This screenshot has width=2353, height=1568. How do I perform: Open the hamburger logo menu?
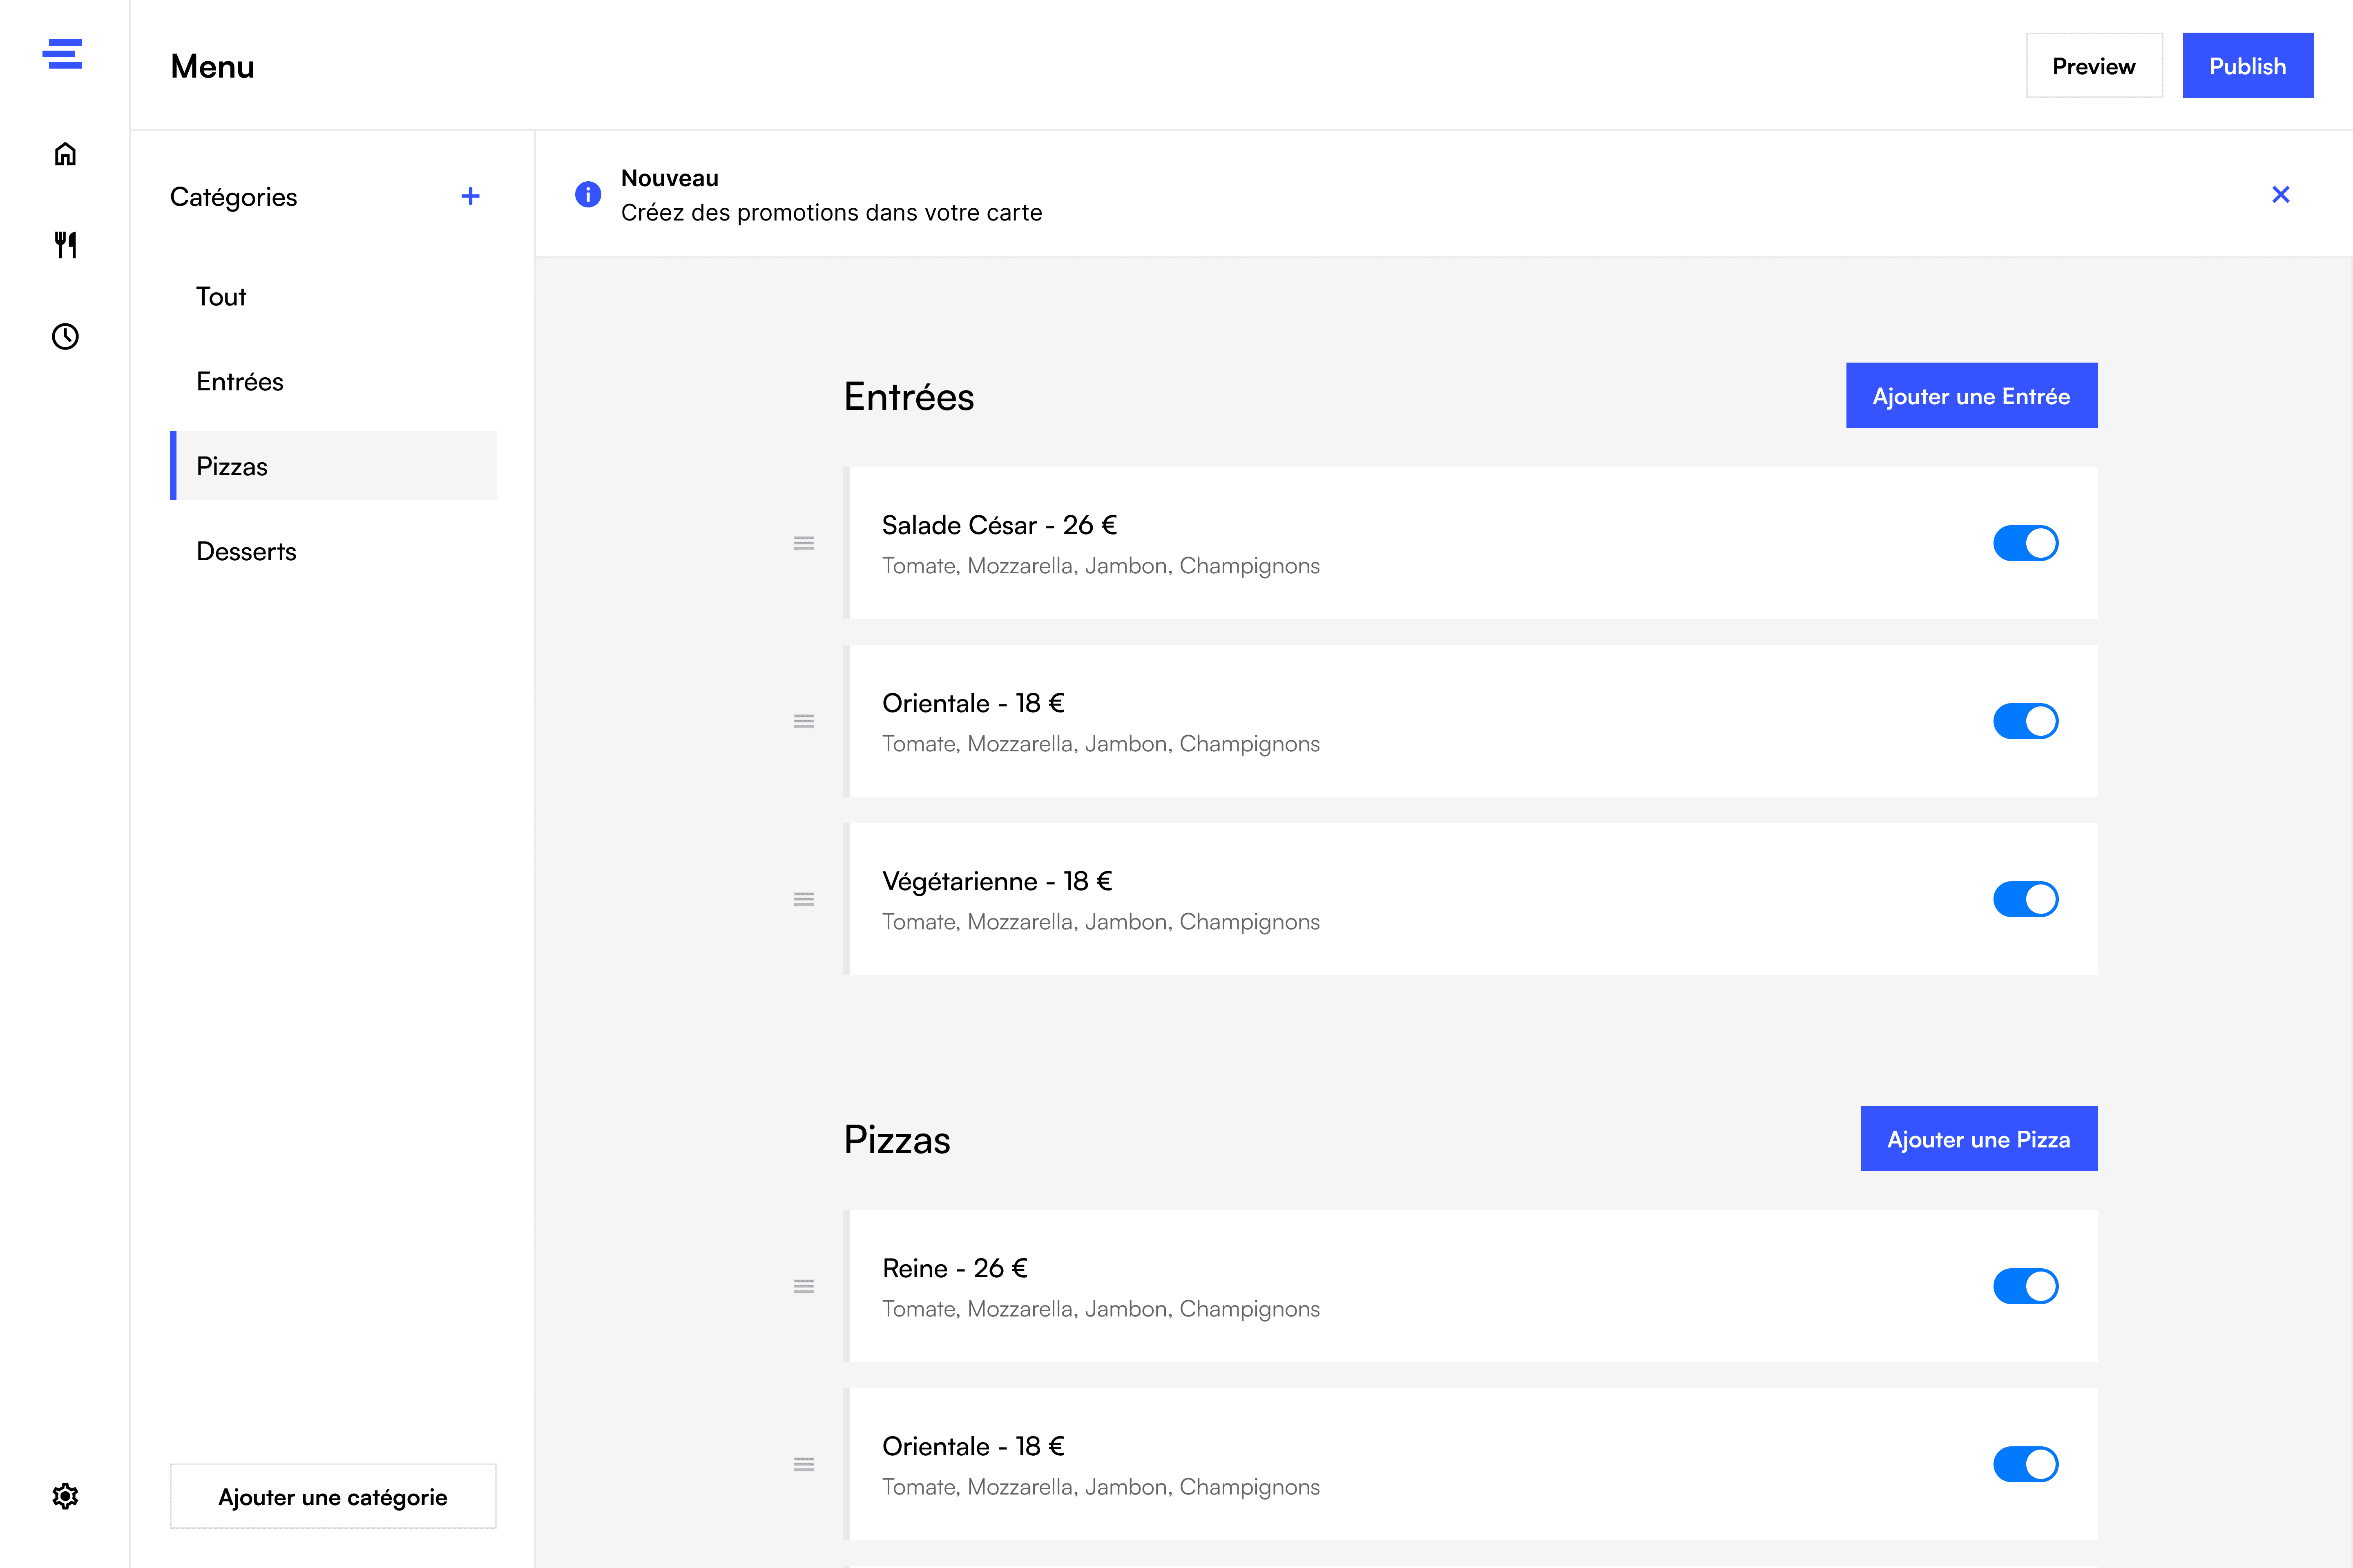62,54
